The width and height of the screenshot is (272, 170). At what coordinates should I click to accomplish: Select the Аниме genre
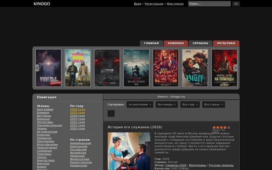[42, 167]
